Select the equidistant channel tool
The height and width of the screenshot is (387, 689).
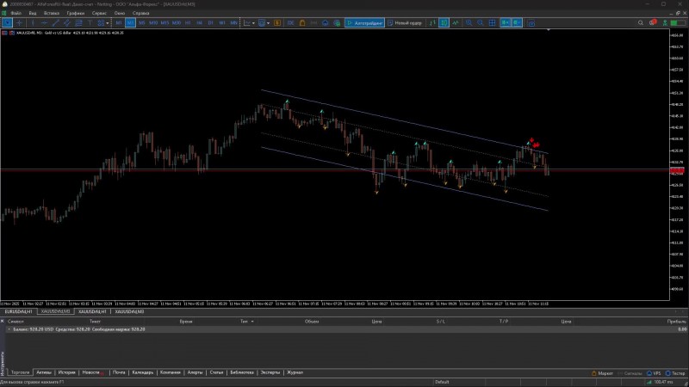coord(67,23)
